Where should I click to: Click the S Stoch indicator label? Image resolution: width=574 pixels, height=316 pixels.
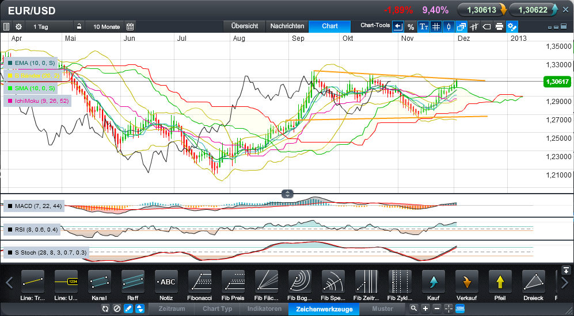pyautogui.click(x=46, y=252)
